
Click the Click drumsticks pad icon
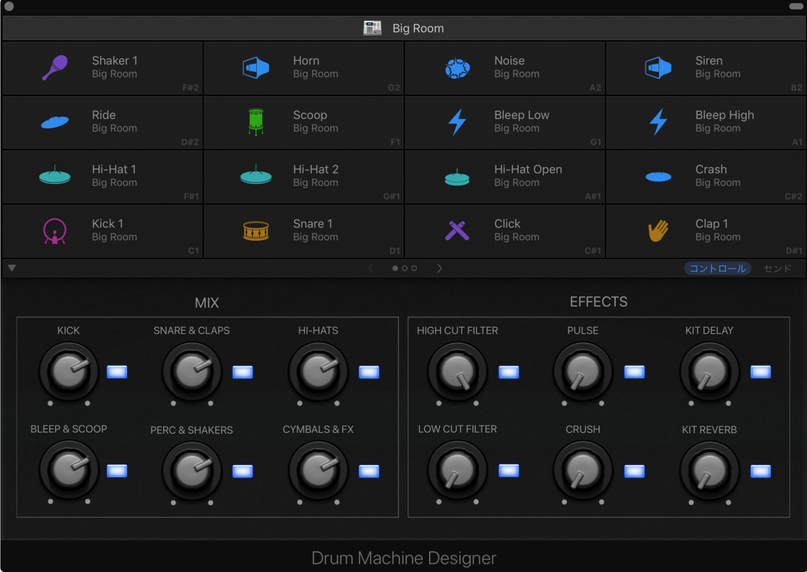click(457, 231)
